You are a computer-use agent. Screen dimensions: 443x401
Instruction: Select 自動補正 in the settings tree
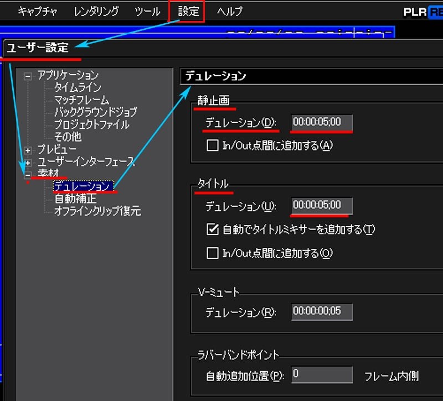75,199
